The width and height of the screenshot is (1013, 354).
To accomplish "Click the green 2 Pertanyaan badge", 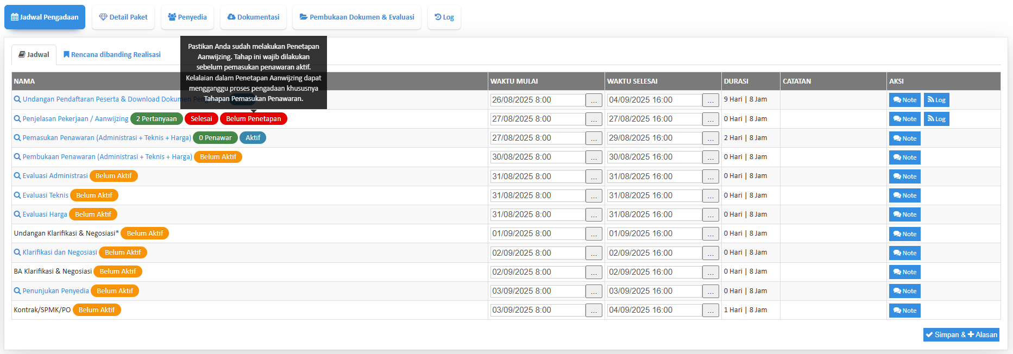I will pyautogui.click(x=156, y=119).
